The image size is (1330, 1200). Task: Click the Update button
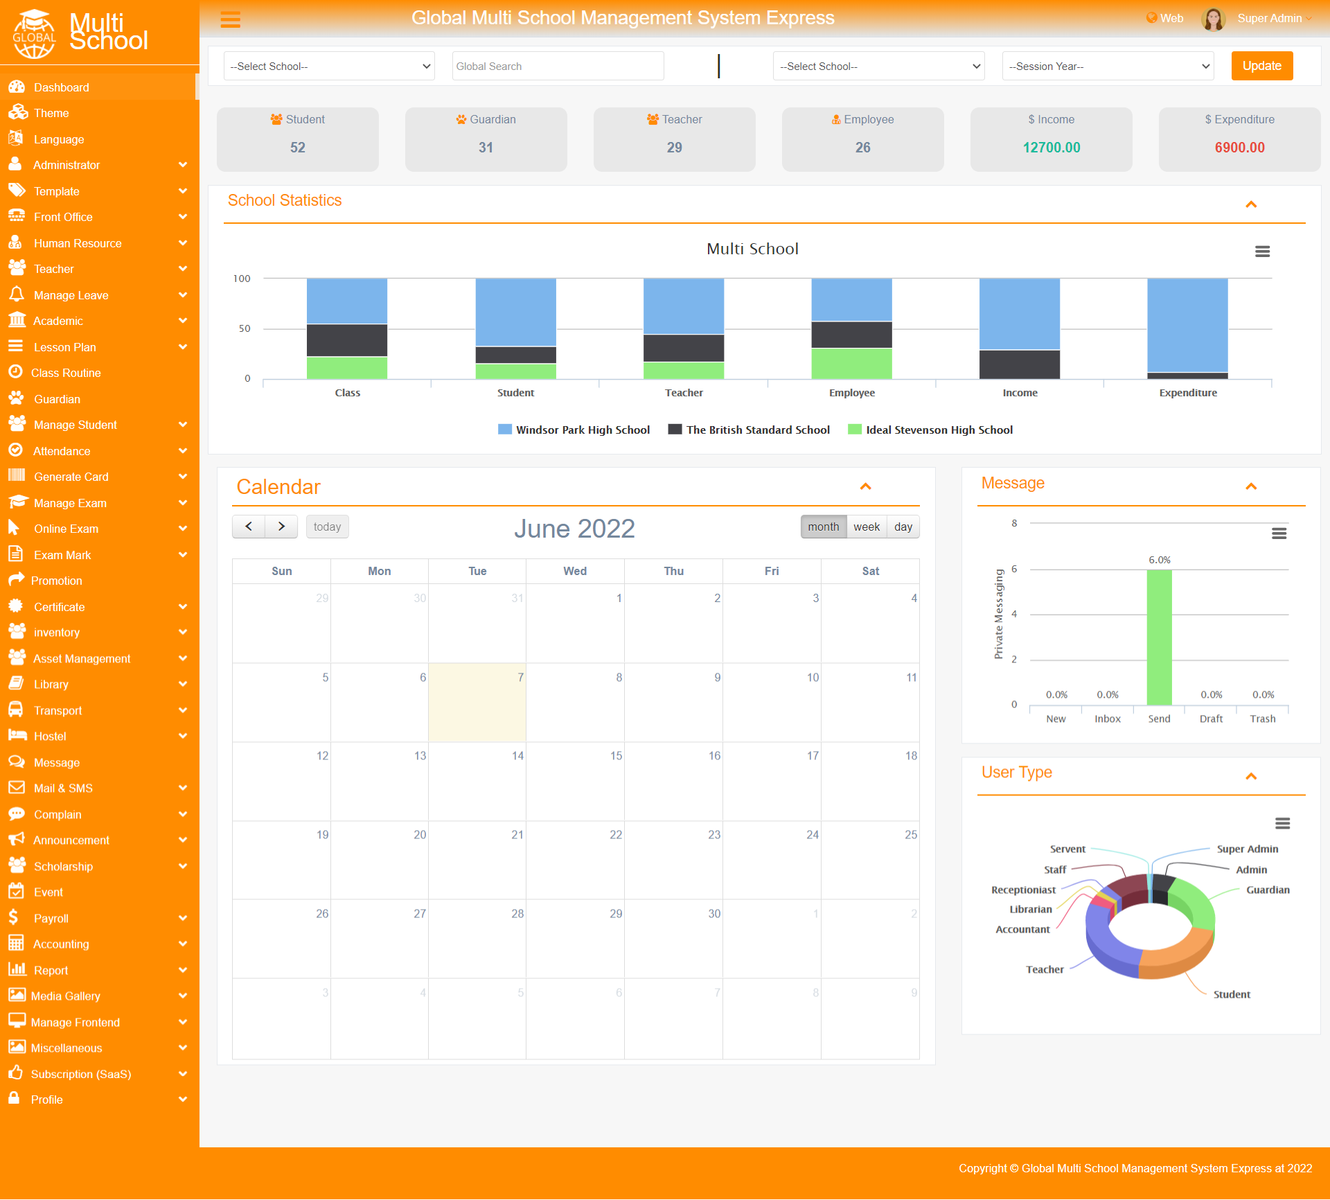click(x=1261, y=66)
